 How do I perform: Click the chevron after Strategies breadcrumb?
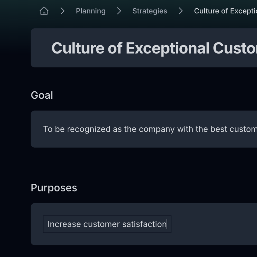point(181,11)
